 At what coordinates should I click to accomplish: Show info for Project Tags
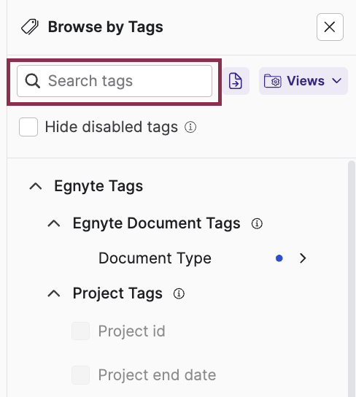click(179, 293)
